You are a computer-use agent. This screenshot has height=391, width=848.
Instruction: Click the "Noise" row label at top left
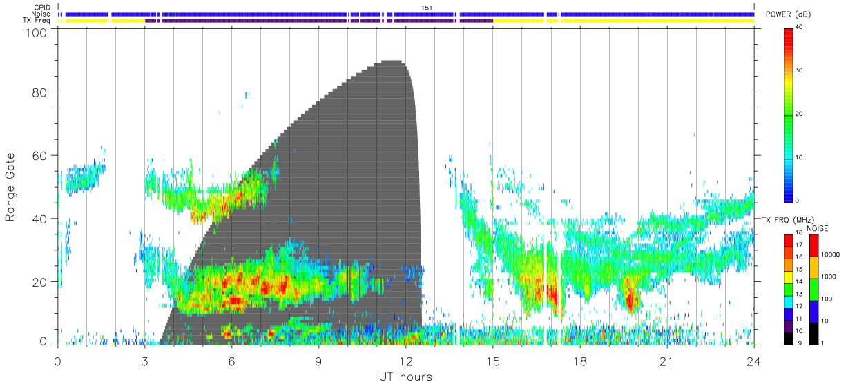[41, 14]
